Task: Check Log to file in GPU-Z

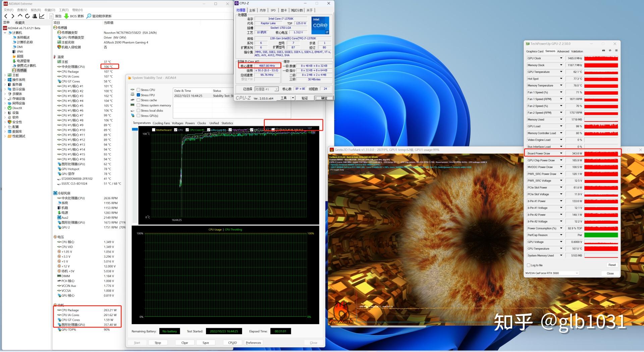Action: click(529, 265)
